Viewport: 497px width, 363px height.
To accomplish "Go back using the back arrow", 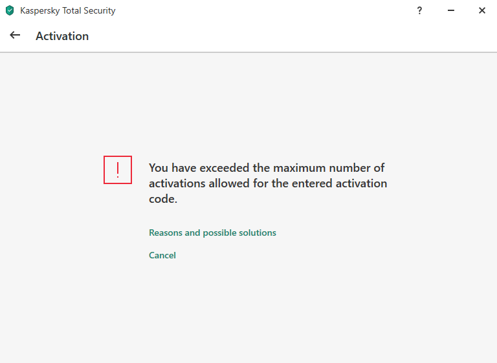I will [x=15, y=36].
